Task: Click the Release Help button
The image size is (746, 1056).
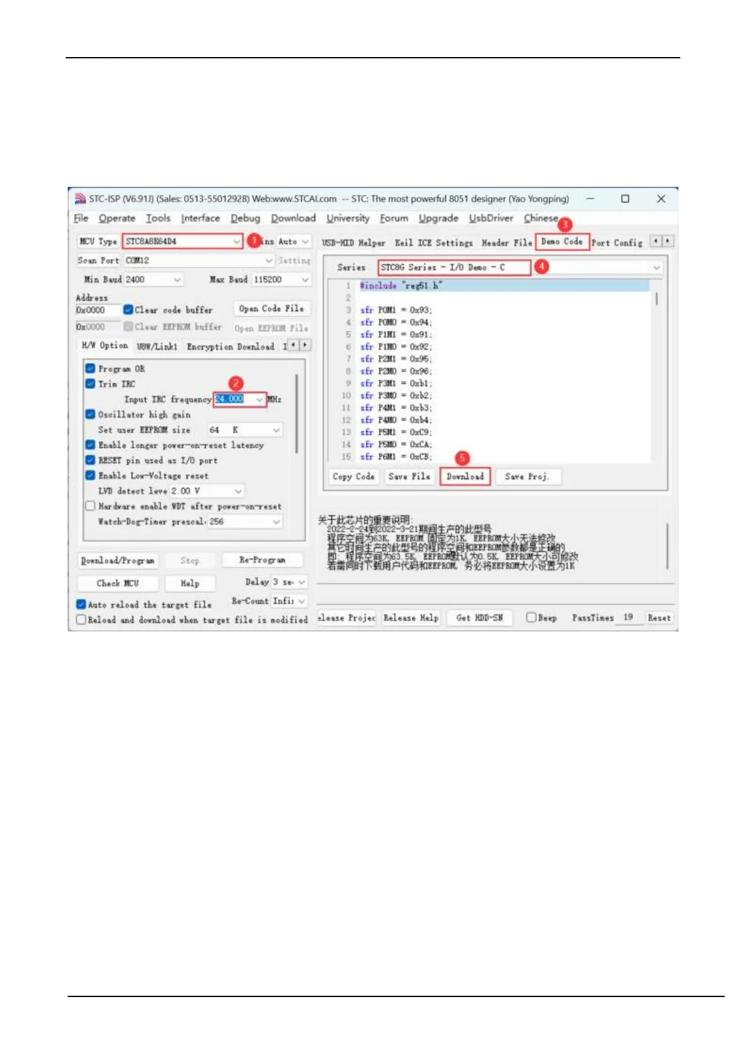Action: point(411,618)
